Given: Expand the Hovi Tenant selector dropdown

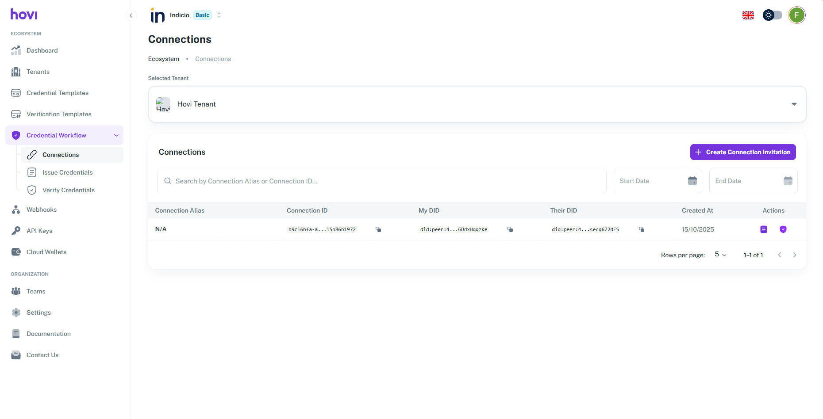Looking at the screenshot, I should tap(794, 104).
